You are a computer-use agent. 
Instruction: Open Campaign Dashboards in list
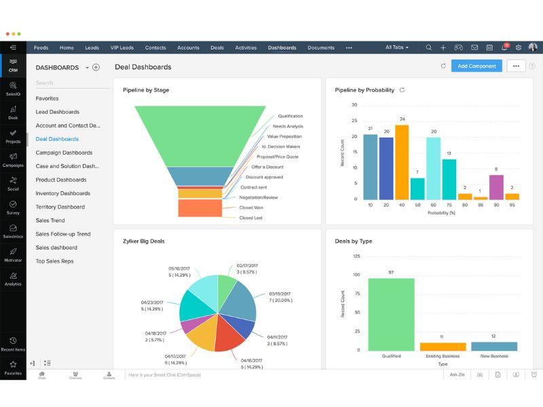click(x=64, y=153)
